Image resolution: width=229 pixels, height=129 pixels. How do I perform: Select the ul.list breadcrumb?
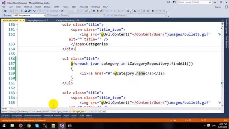(91, 111)
